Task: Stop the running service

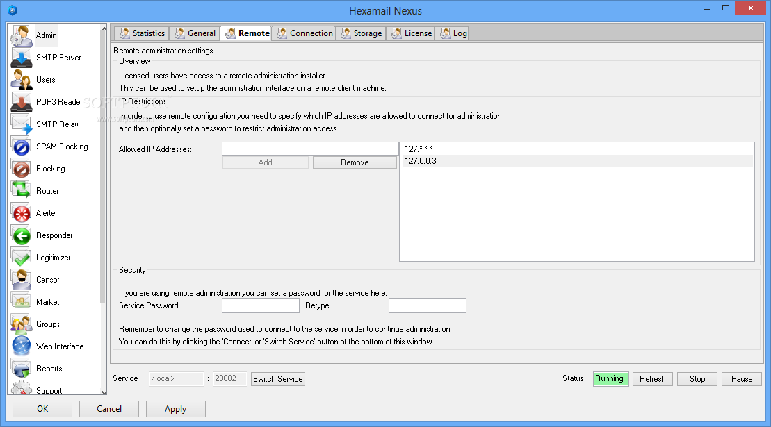Action: tap(697, 379)
